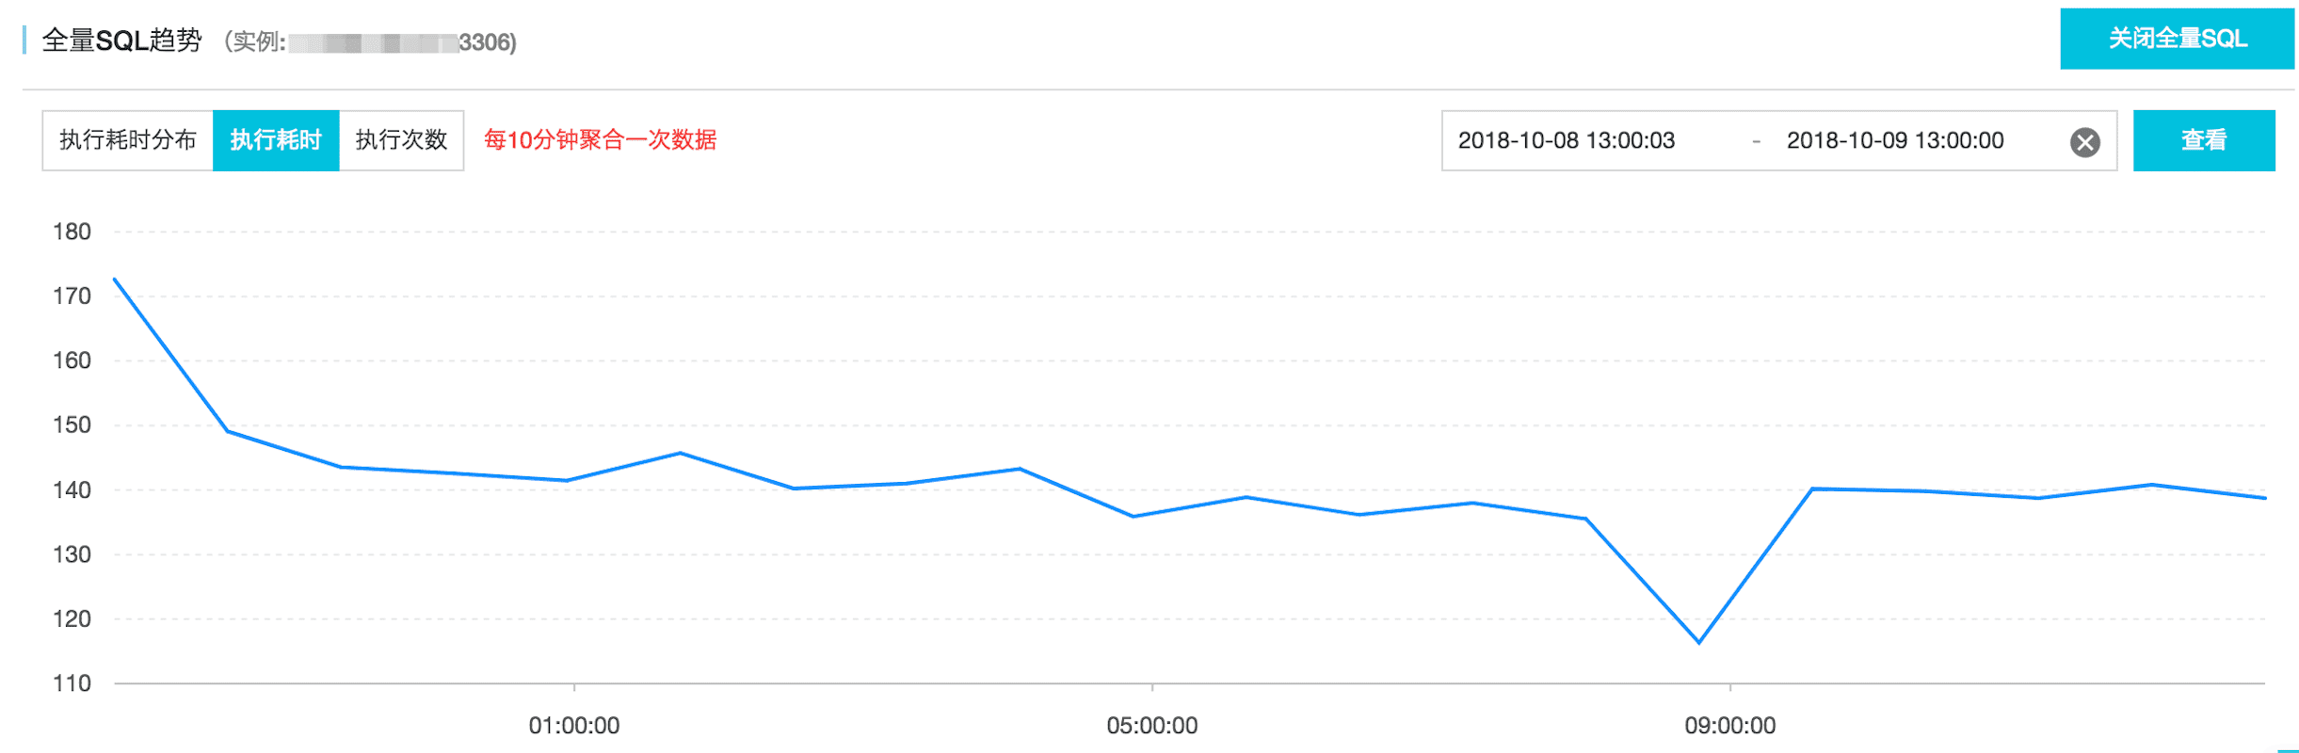
Task: Edit the end date 2018-10-09 13:00:00
Action: pos(1895,140)
